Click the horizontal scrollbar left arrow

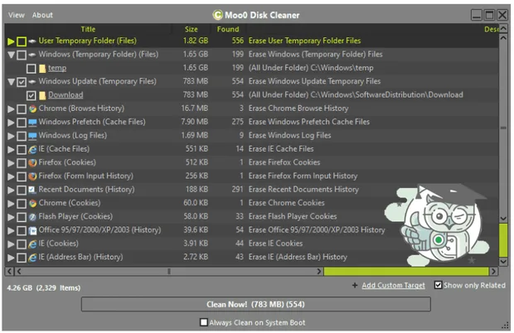point(9,271)
